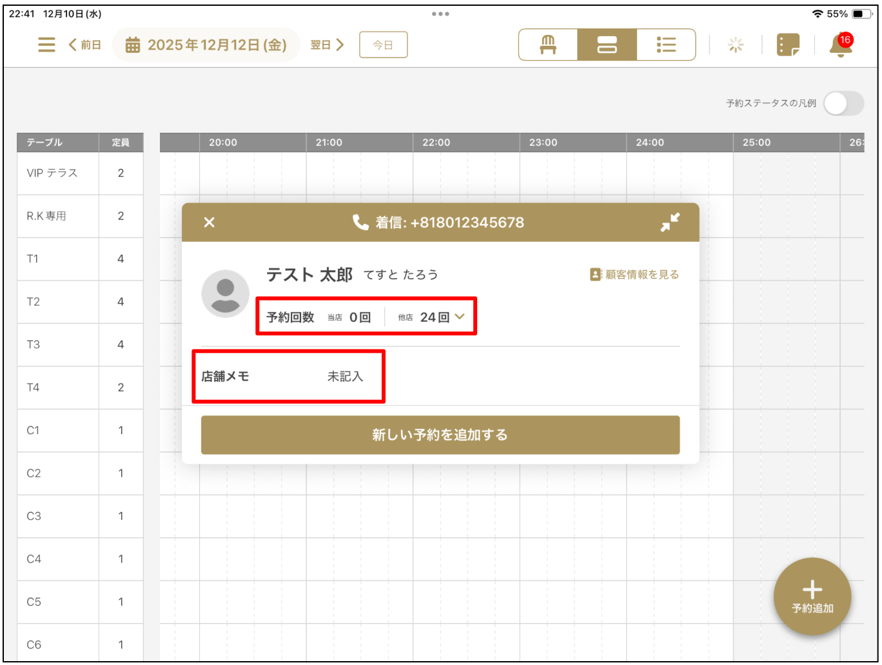Go to previous day 前日

click(x=84, y=45)
